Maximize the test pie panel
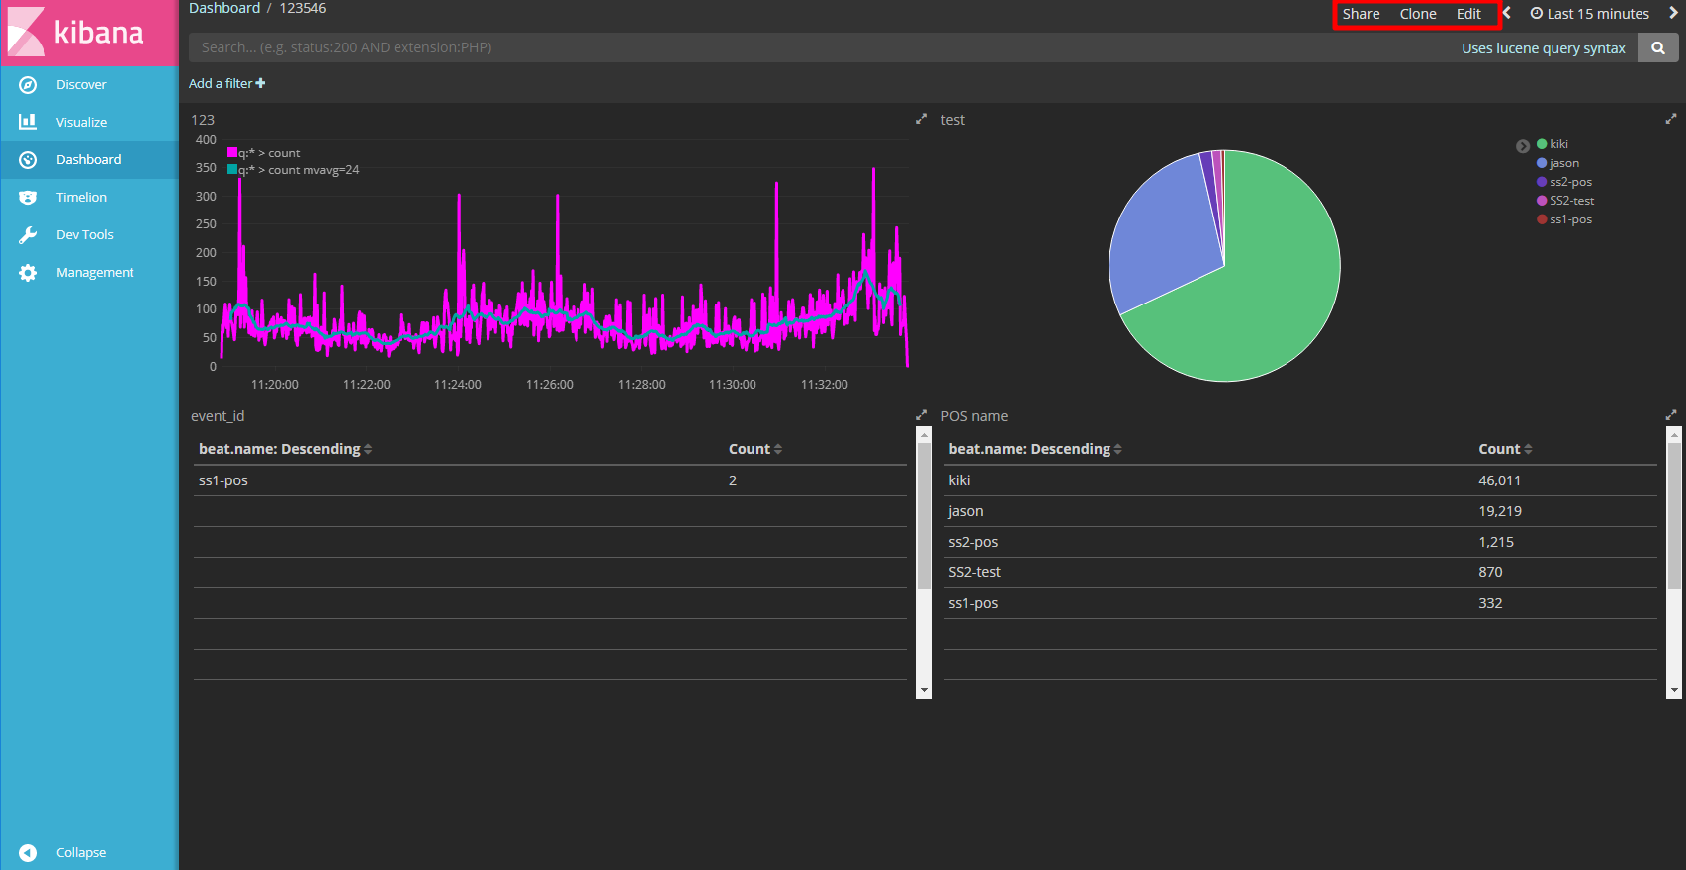The height and width of the screenshot is (870, 1686). (1671, 119)
